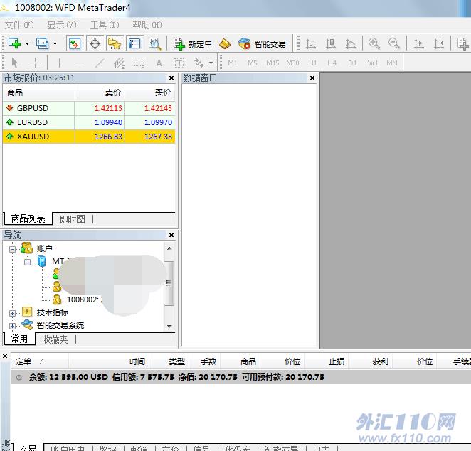Select bar chart type icon

pyautogui.click(x=311, y=44)
